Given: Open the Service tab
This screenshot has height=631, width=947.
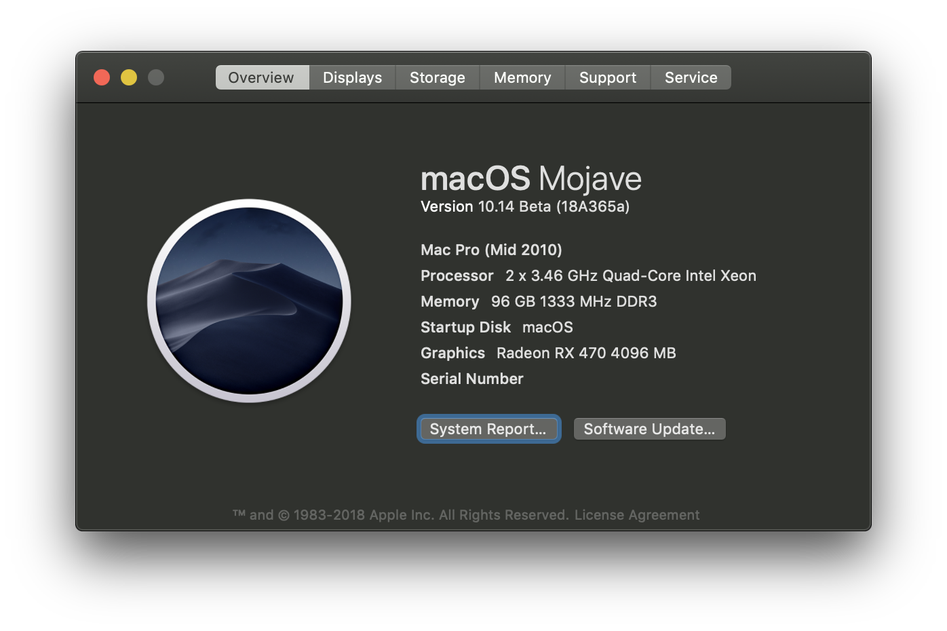Looking at the screenshot, I should click(x=691, y=77).
